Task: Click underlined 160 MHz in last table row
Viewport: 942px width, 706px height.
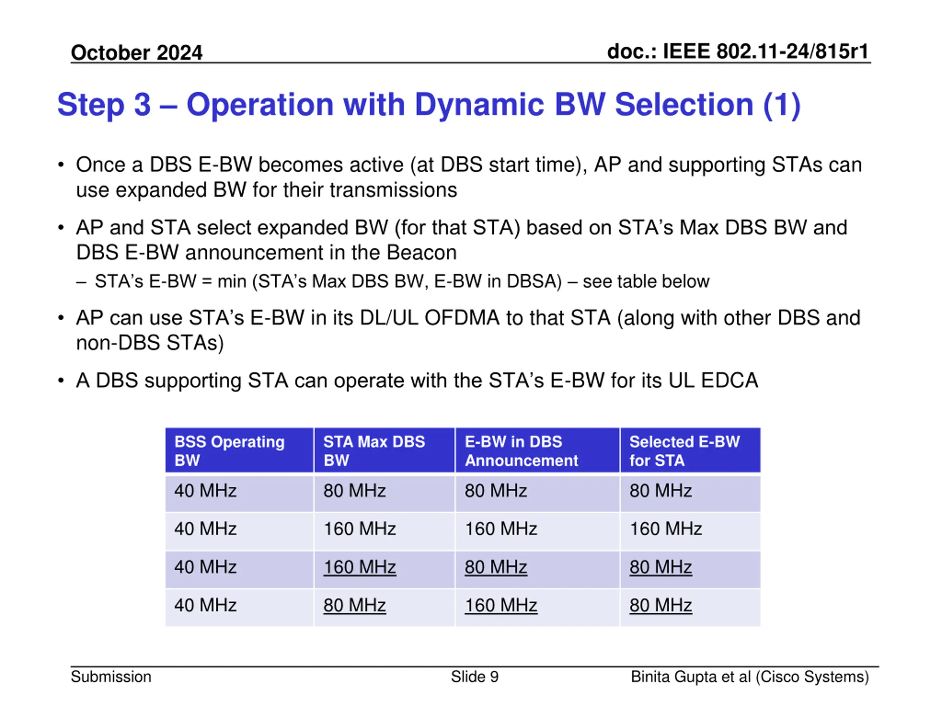Action: pyautogui.click(x=501, y=605)
